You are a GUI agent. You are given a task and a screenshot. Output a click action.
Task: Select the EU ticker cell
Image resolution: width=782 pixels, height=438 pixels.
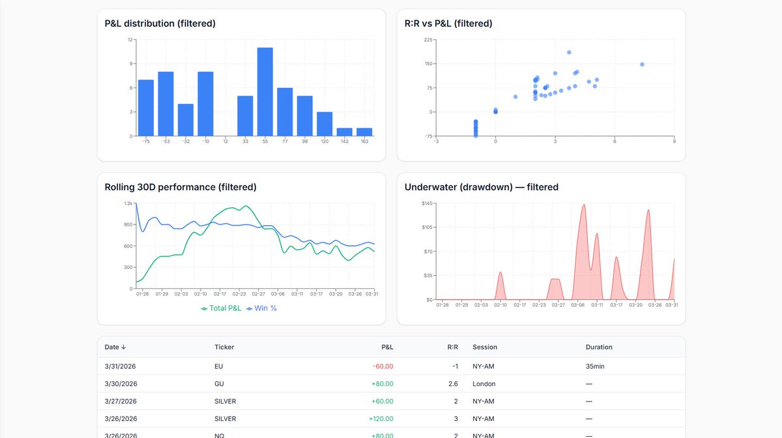coord(218,366)
